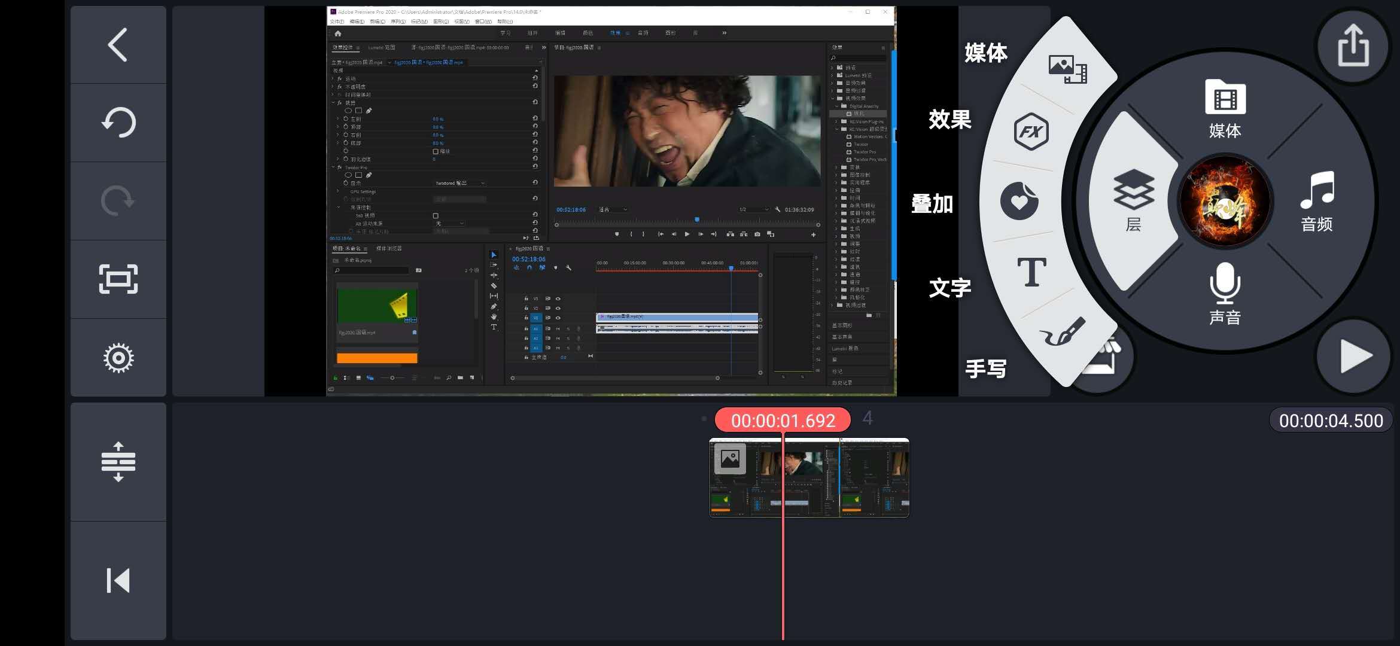1400x646 pixels.
Task: Toggle V3 track eye visibility
Action: [x=558, y=298]
